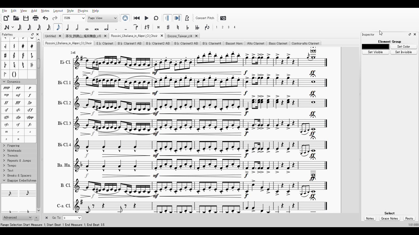The height and width of the screenshot is (235, 419).
Task: Undo the last action
Action: [x=46, y=18]
